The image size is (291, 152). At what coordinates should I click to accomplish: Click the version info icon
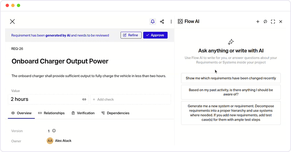[54, 131]
